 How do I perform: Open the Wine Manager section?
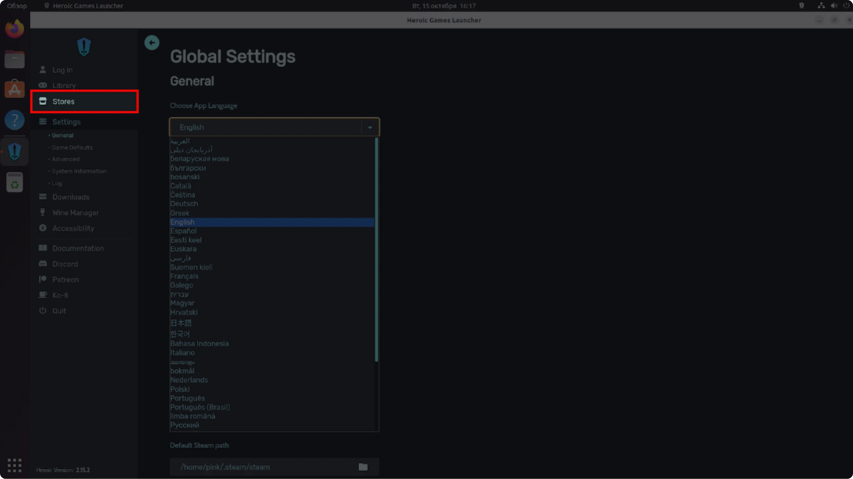tap(75, 213)
